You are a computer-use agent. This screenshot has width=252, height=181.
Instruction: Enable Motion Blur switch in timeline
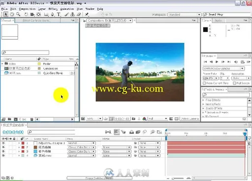pyautogui.click(x=145, y=132)
